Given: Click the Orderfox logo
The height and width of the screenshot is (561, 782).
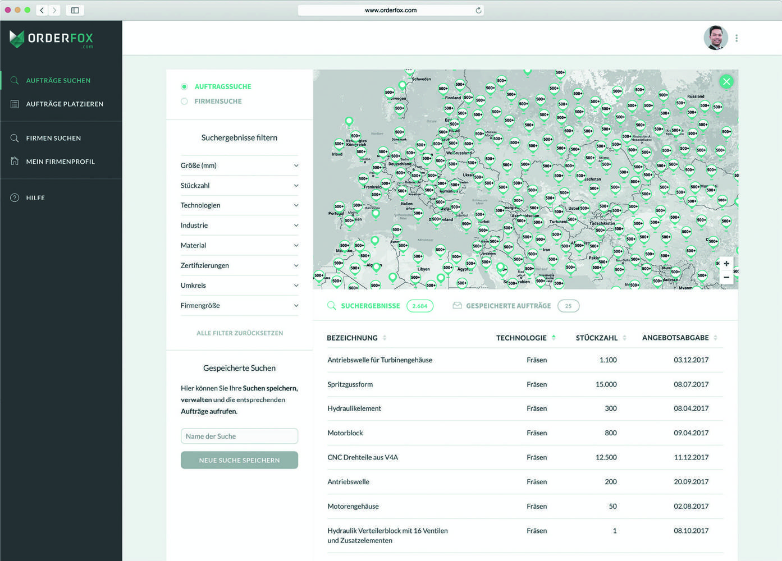Looking at the screenshot, I should (52, 39).
